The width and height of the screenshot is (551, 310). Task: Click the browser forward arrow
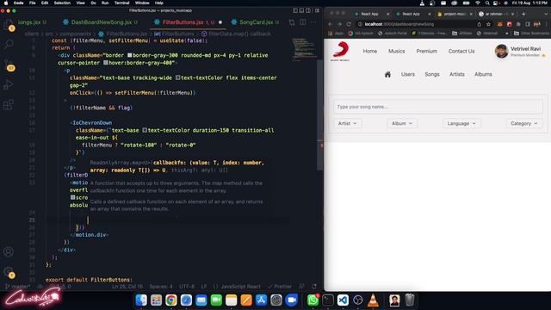339,24
